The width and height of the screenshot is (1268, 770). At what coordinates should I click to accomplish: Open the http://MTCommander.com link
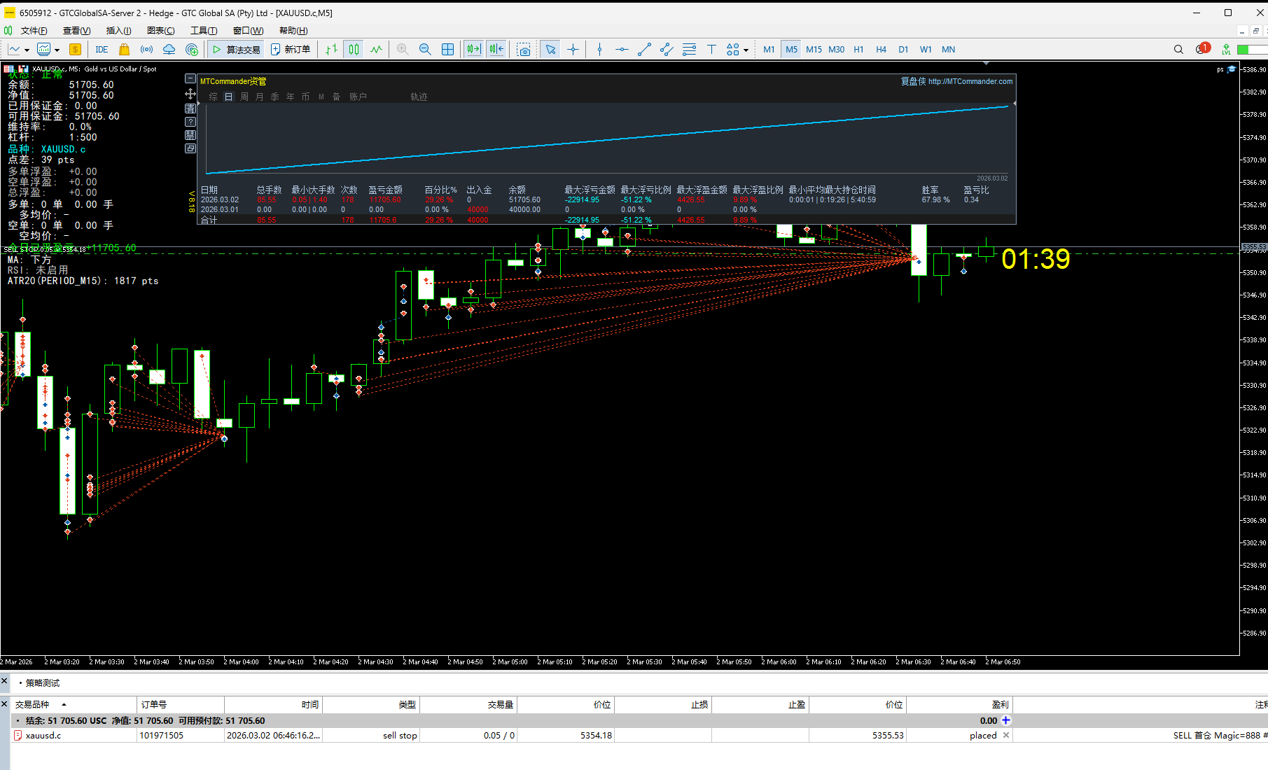(x=970, y=81)
